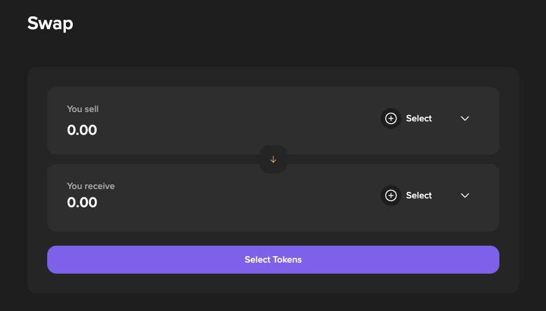The image size is (546, 311).
Task: Click the "Select" word next to the receive plus icon
Action: coord(419,195)
